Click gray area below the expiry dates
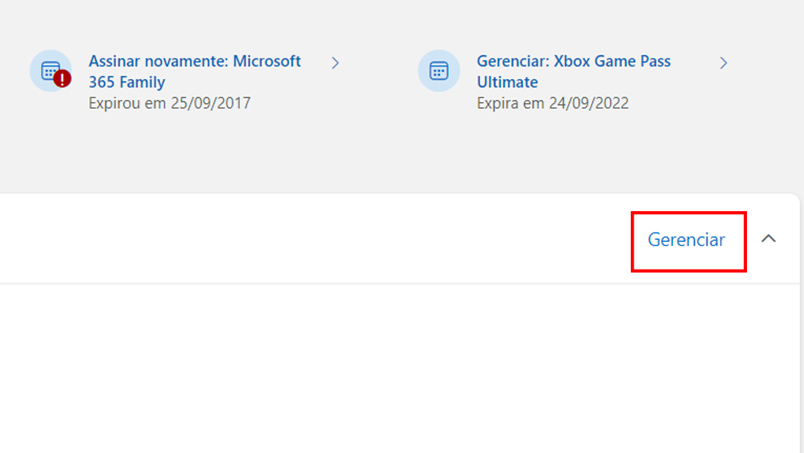The height and width of the screenshot is (453, 804). (400, 153)
